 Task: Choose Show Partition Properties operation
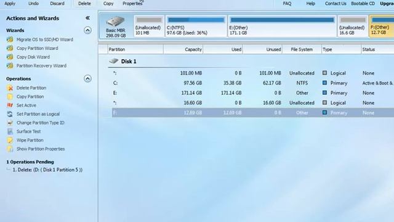tap(41, 149)
